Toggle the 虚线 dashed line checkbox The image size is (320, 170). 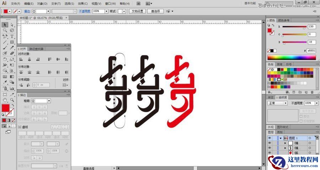point(20,127)
